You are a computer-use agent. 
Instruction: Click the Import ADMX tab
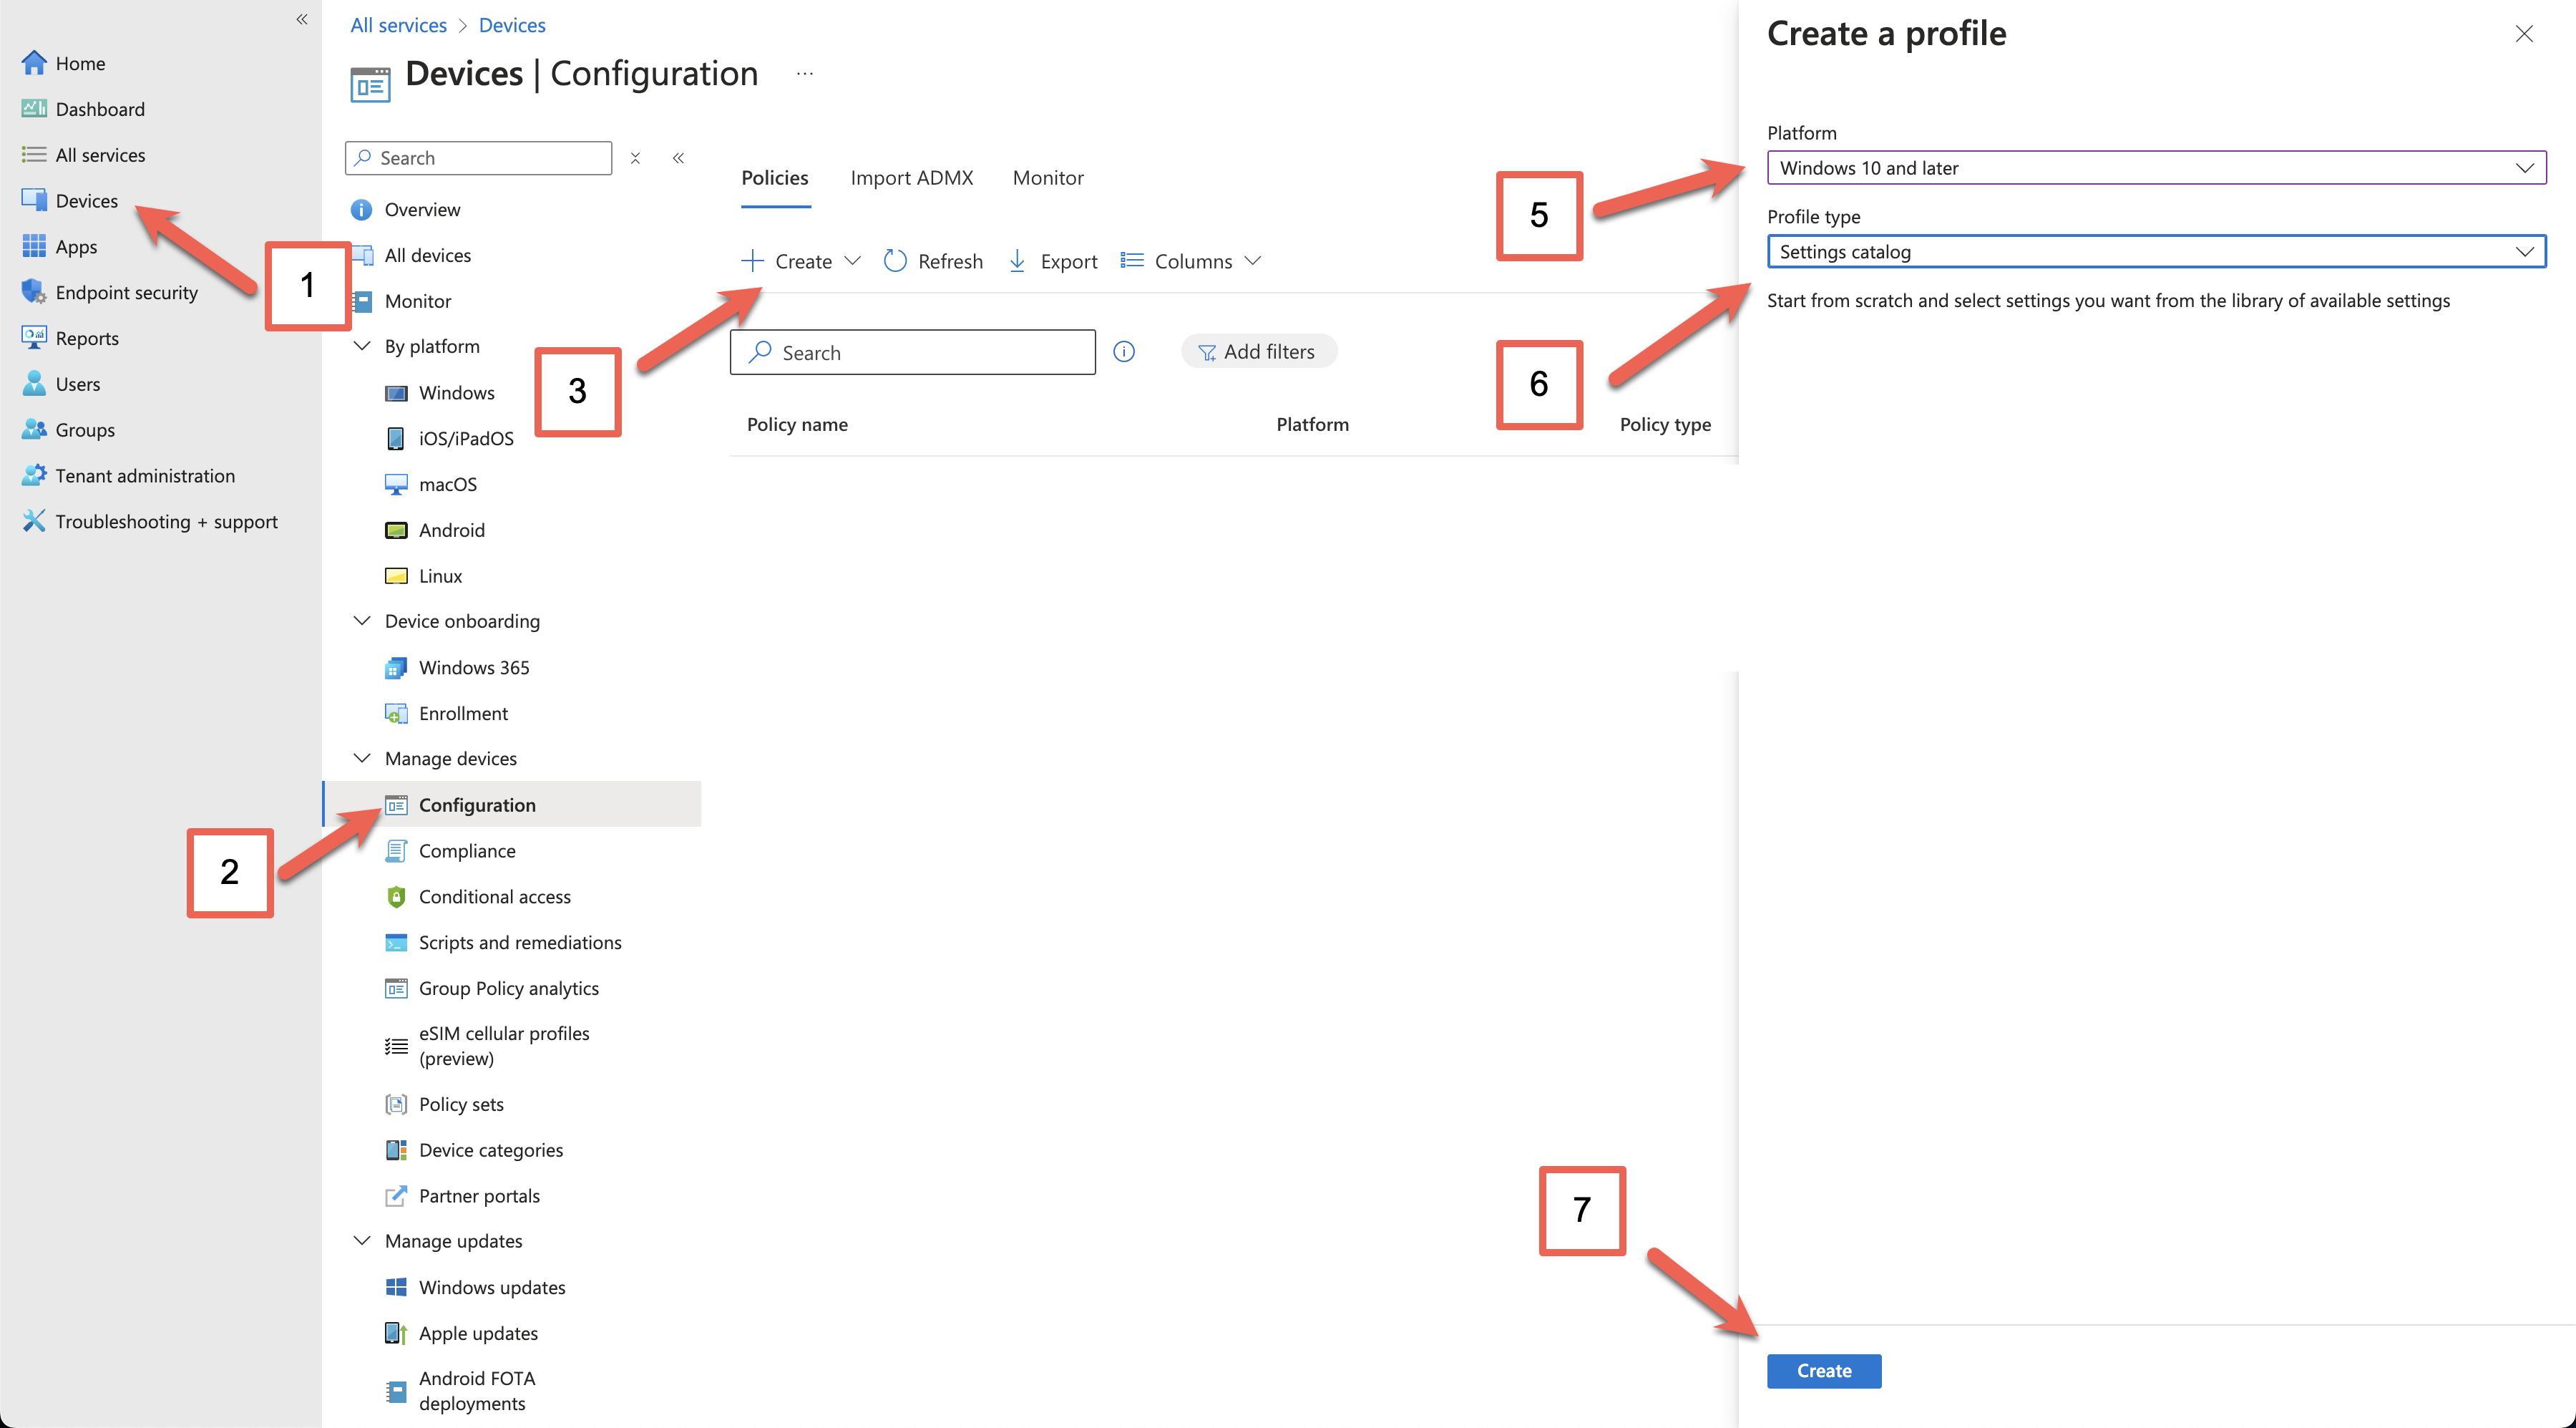[x=910, y=176]
